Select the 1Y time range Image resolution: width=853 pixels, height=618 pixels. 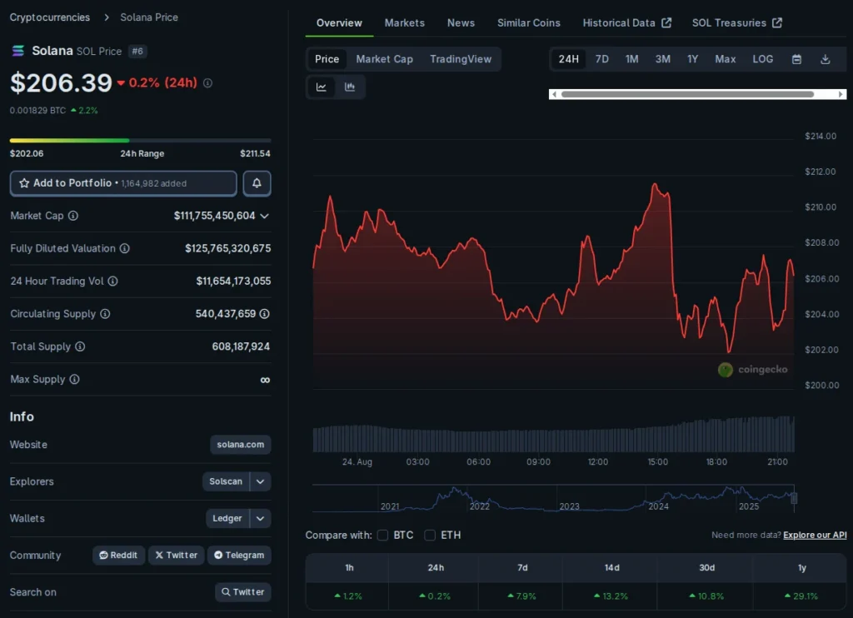692,59
